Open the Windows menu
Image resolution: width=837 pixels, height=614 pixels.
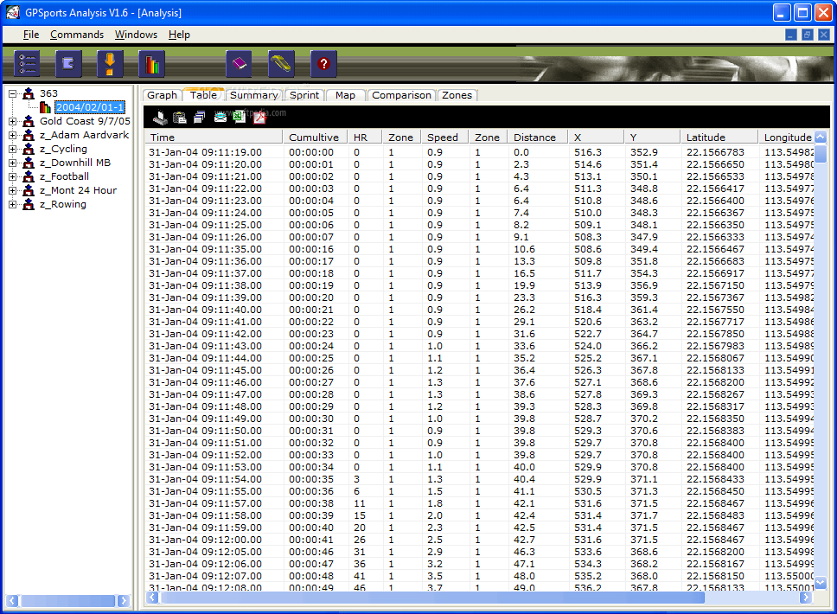point(136,35)
